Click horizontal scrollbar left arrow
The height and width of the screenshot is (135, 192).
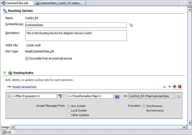coord(13,127)
